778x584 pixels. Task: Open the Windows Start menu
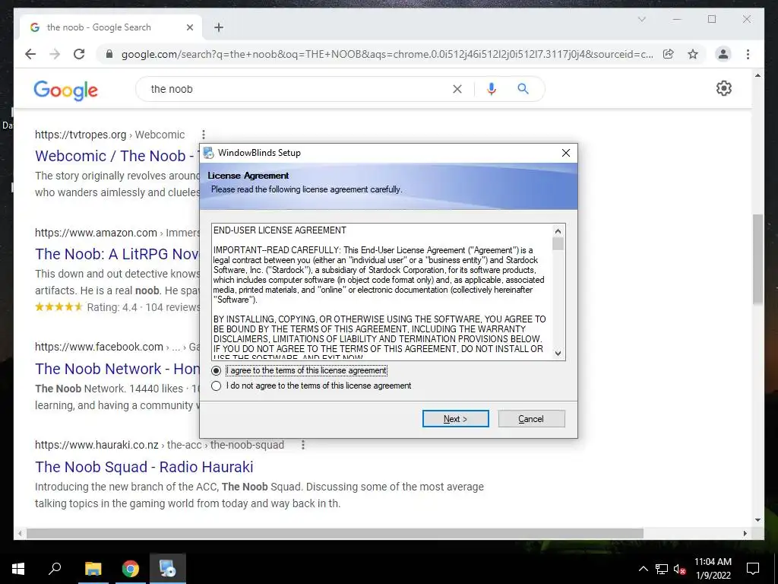click(18, 569)
